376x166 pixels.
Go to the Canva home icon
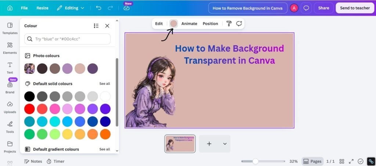10,8
